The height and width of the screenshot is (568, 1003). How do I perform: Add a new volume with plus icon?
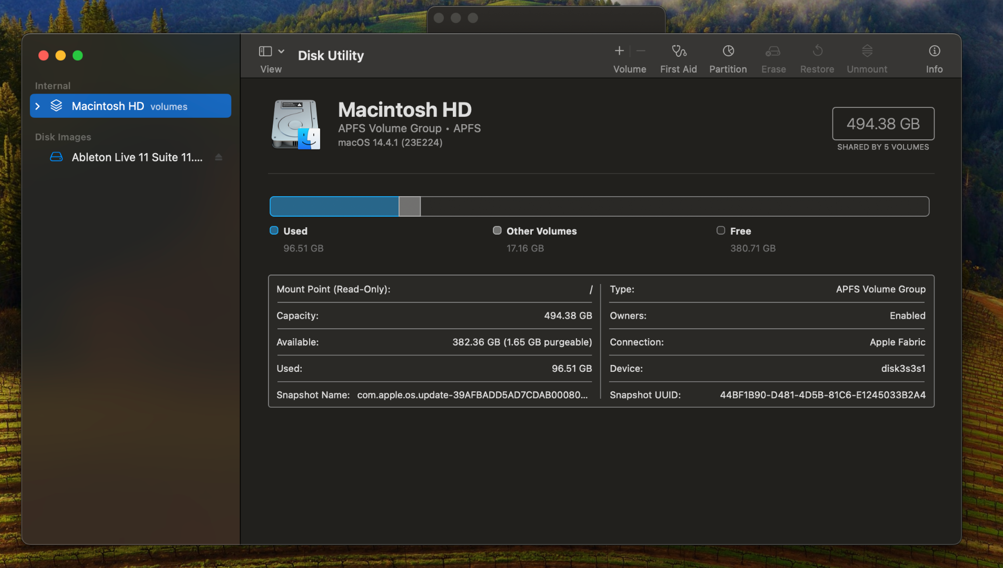coord(619,50)
